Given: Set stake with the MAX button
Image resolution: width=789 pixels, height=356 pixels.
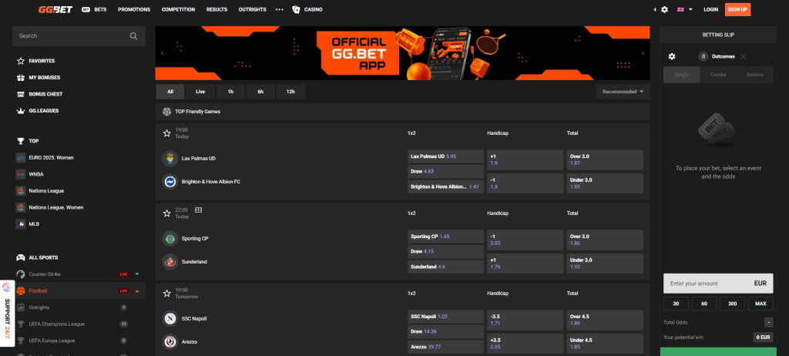Looking at the screenshot, I should click(760, 304).
